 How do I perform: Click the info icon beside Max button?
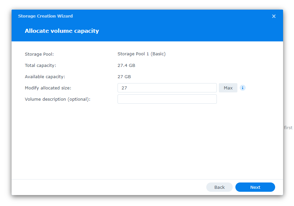click(x=242, y=88)
